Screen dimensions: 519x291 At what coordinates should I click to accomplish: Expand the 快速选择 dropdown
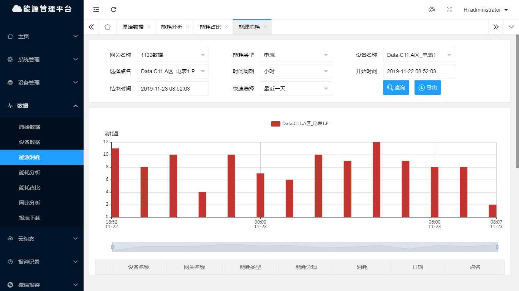(x=296, y=89)
